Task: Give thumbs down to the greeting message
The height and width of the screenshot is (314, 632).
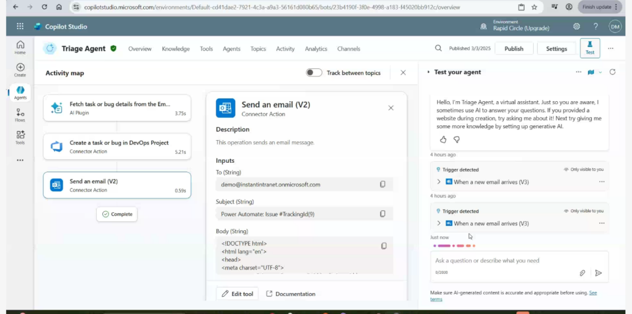Action: [457, 139]
